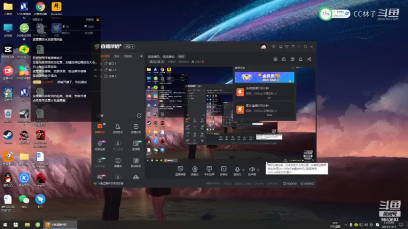Click the recording timer 00:00:01

coord(290,183)
